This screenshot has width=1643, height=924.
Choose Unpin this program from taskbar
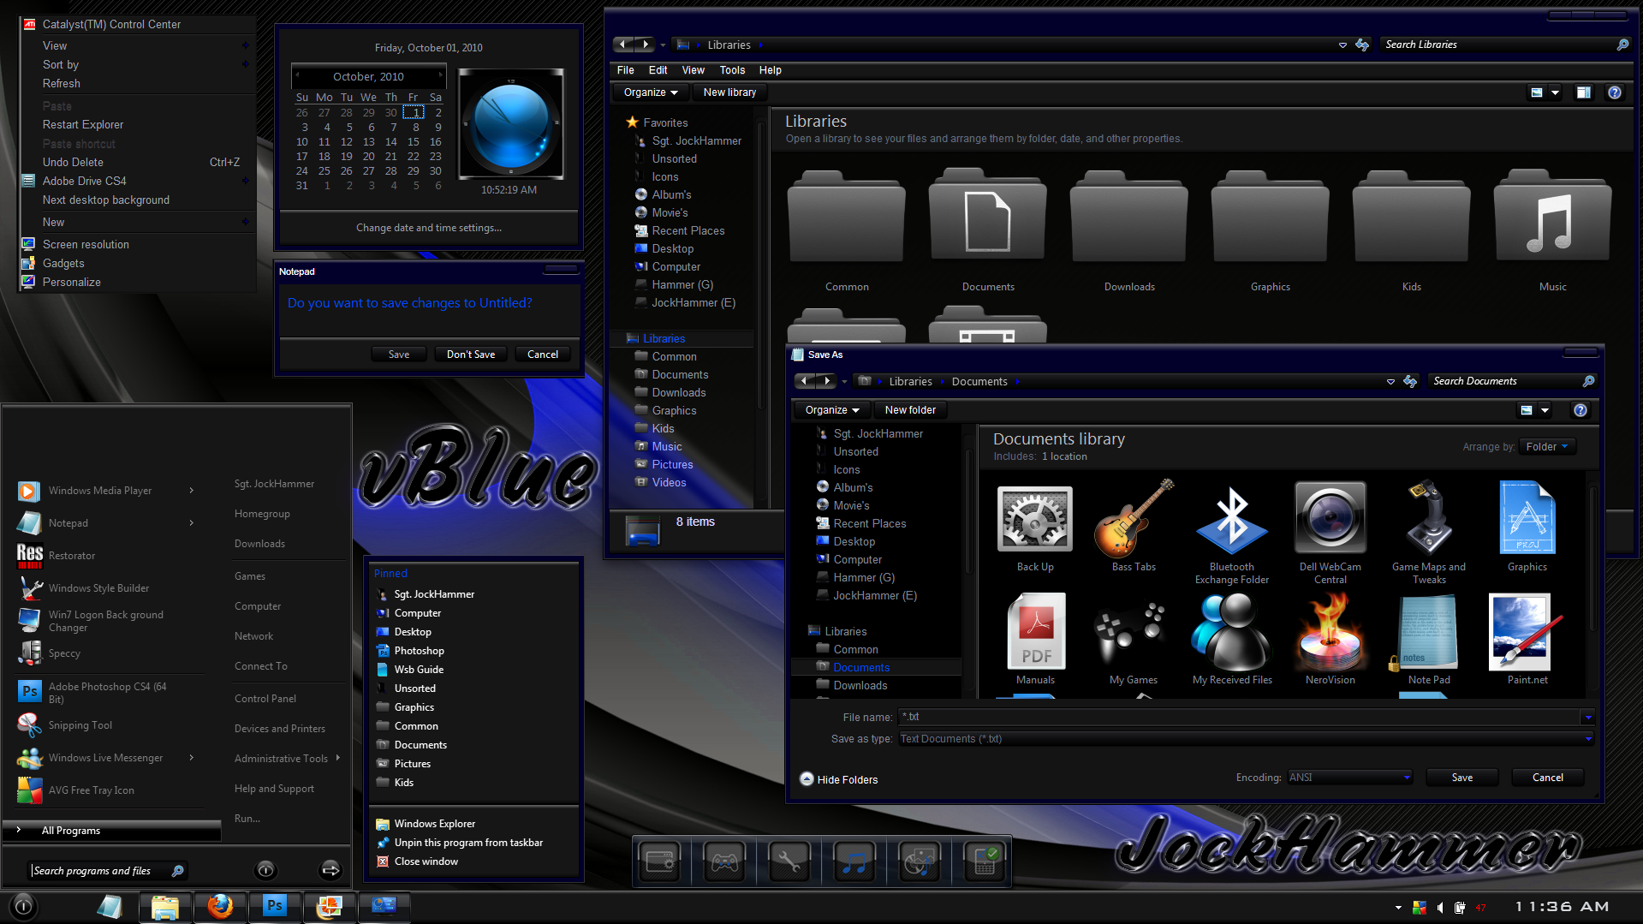point(468,843)
